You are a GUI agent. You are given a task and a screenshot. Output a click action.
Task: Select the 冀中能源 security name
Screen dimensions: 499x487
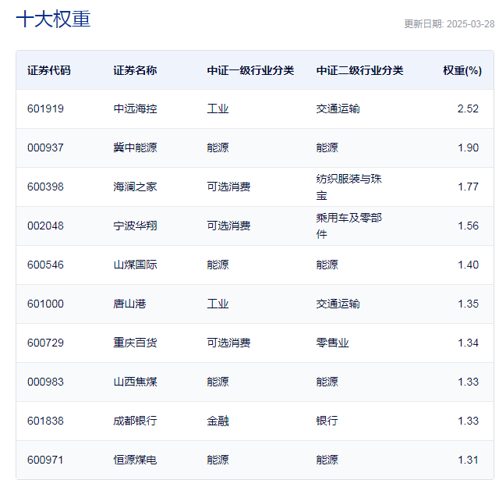click(135, 148)
